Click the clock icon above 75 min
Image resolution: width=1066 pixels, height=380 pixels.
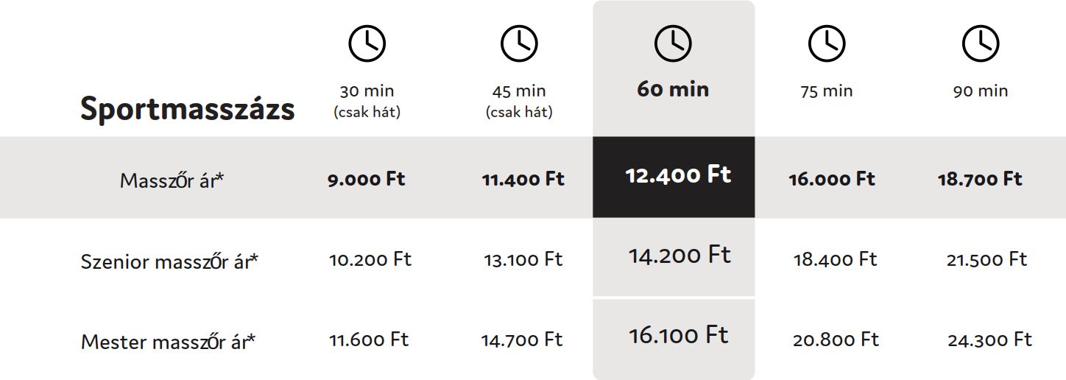click(827, 43)
